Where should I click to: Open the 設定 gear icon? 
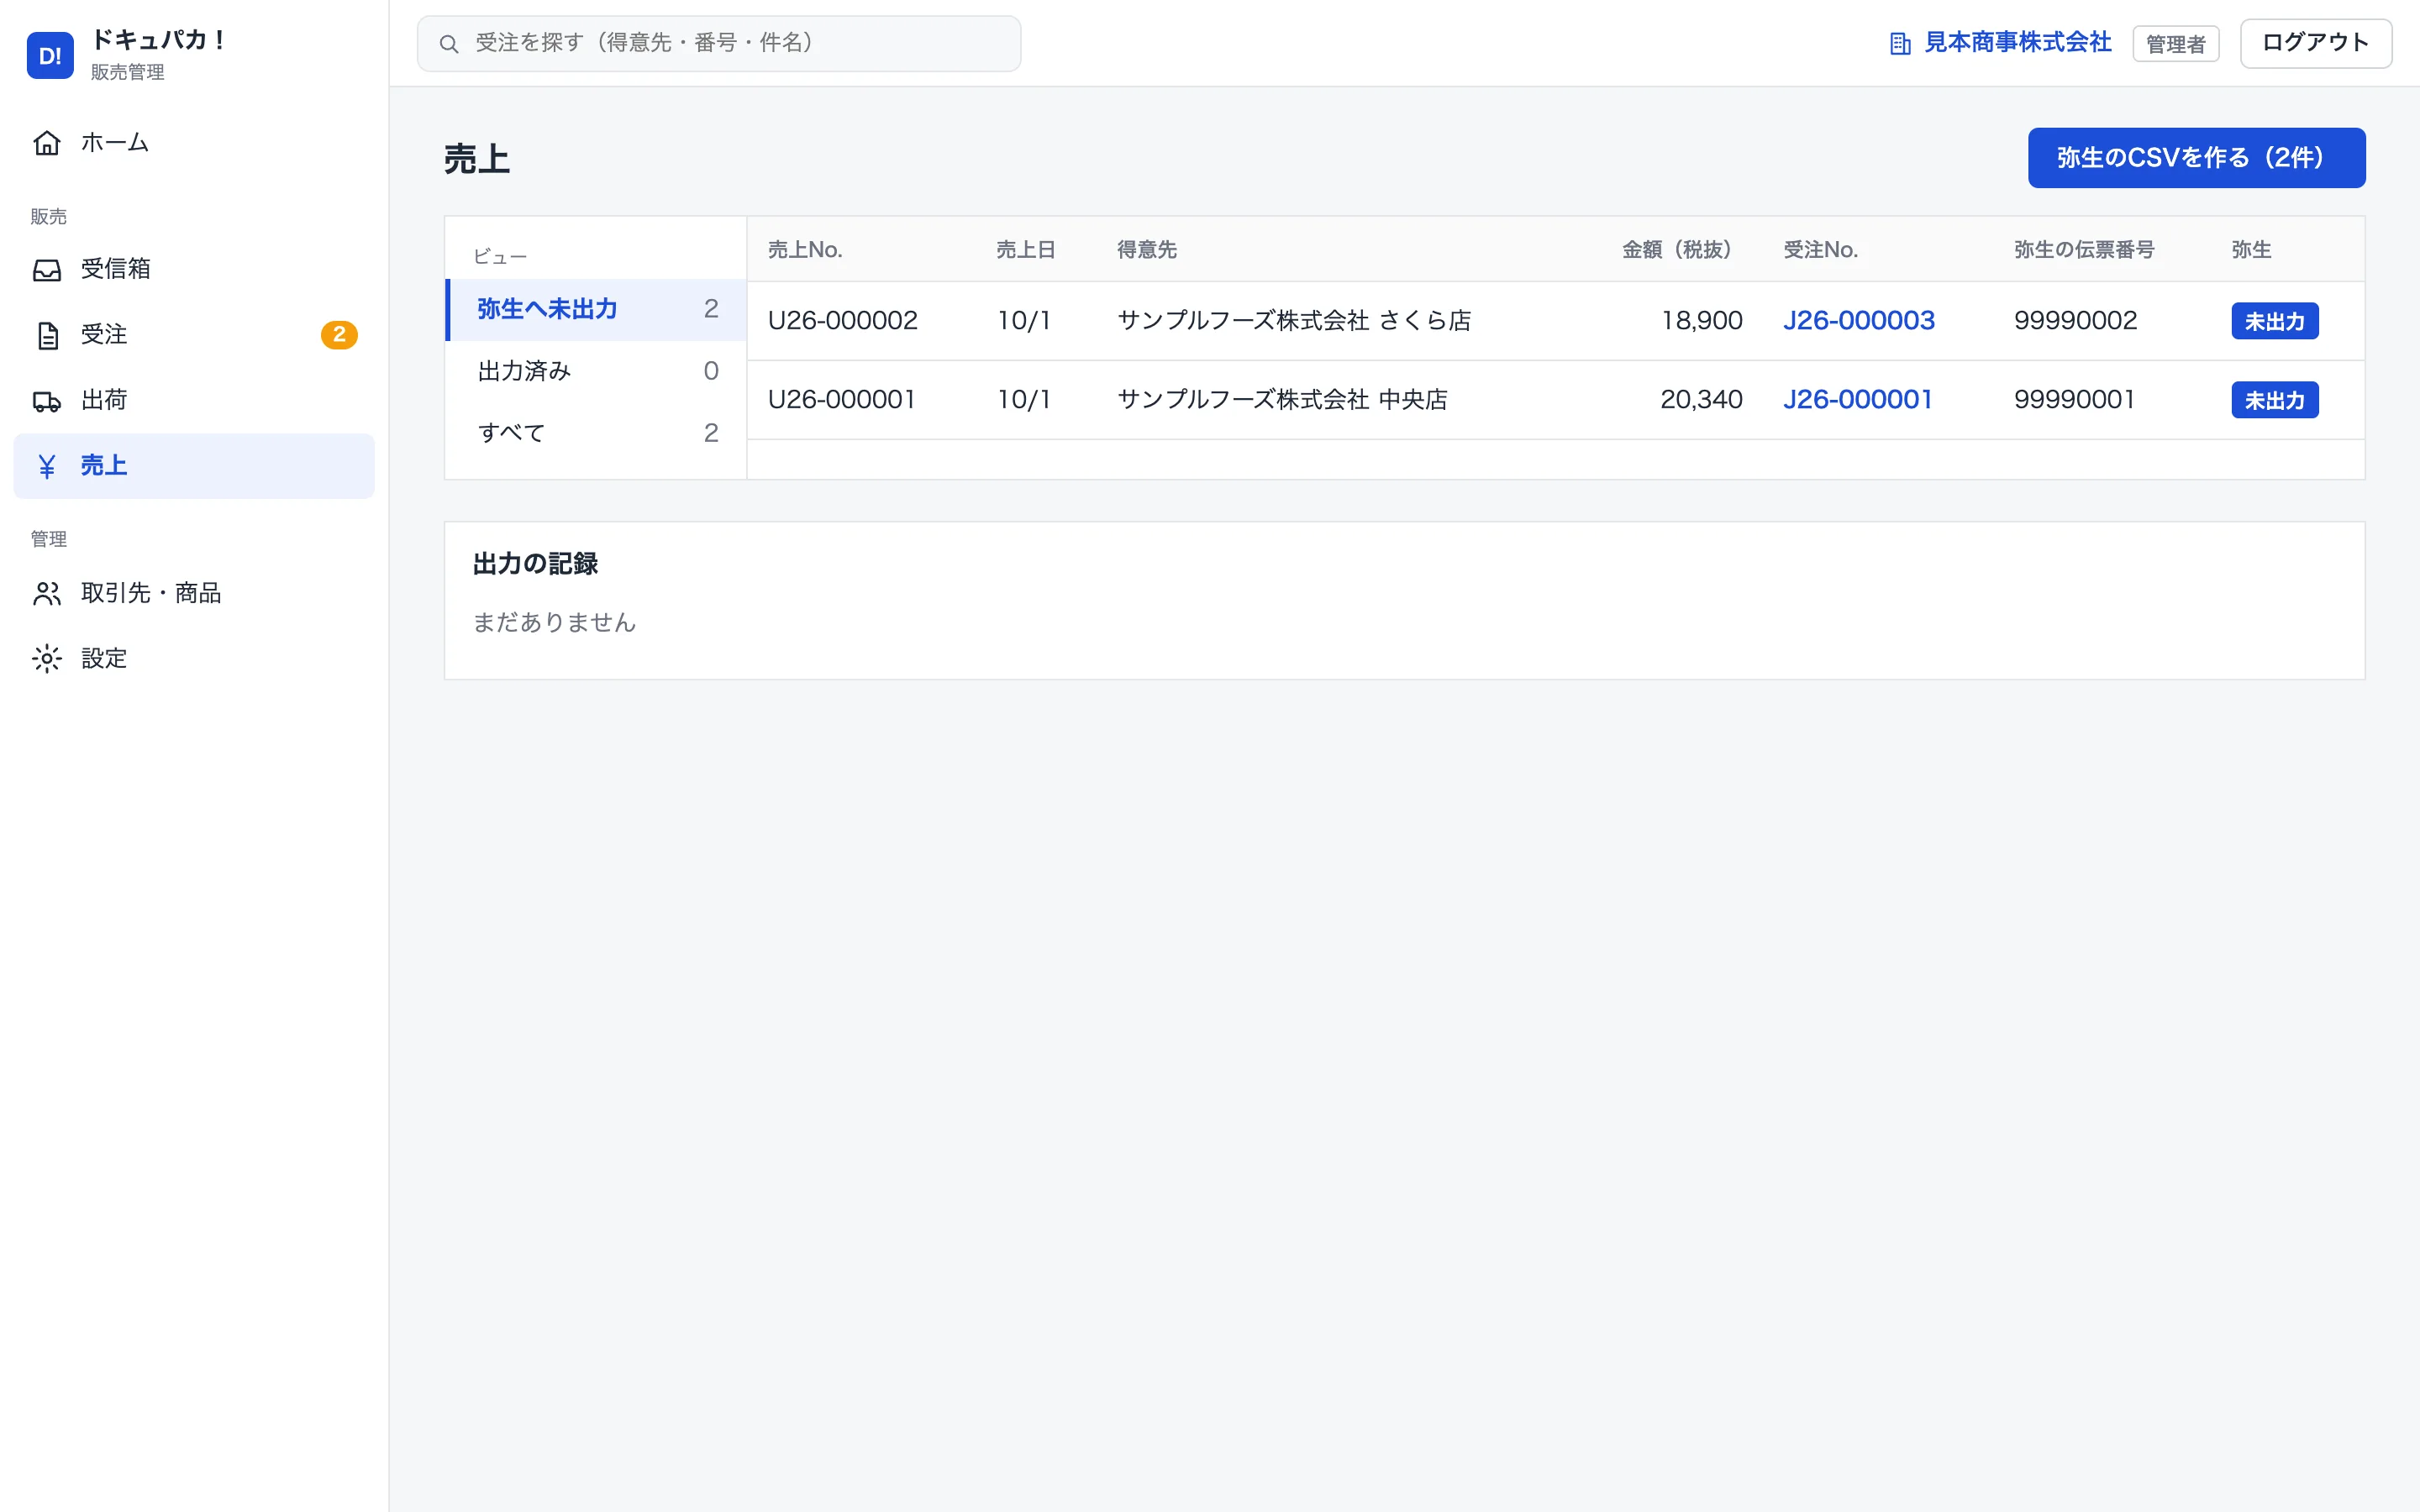tap(47, 659)
